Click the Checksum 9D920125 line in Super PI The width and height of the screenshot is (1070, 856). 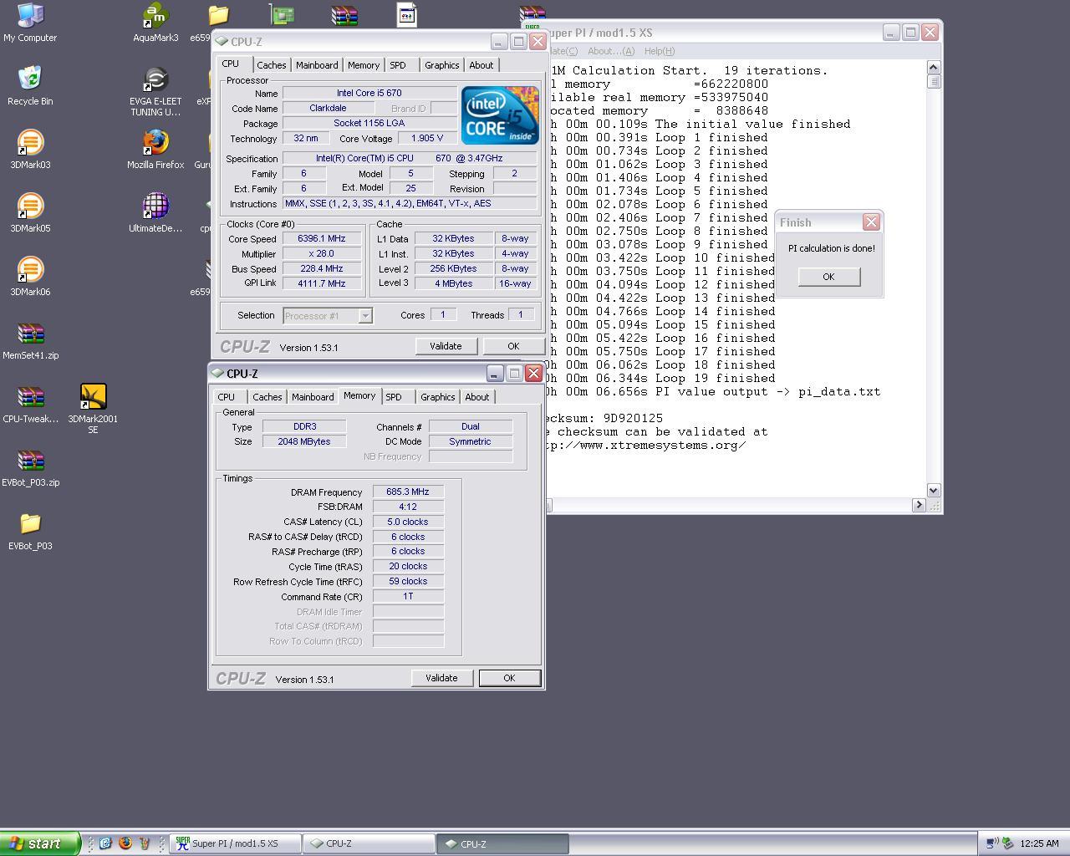tap(604, 418)
